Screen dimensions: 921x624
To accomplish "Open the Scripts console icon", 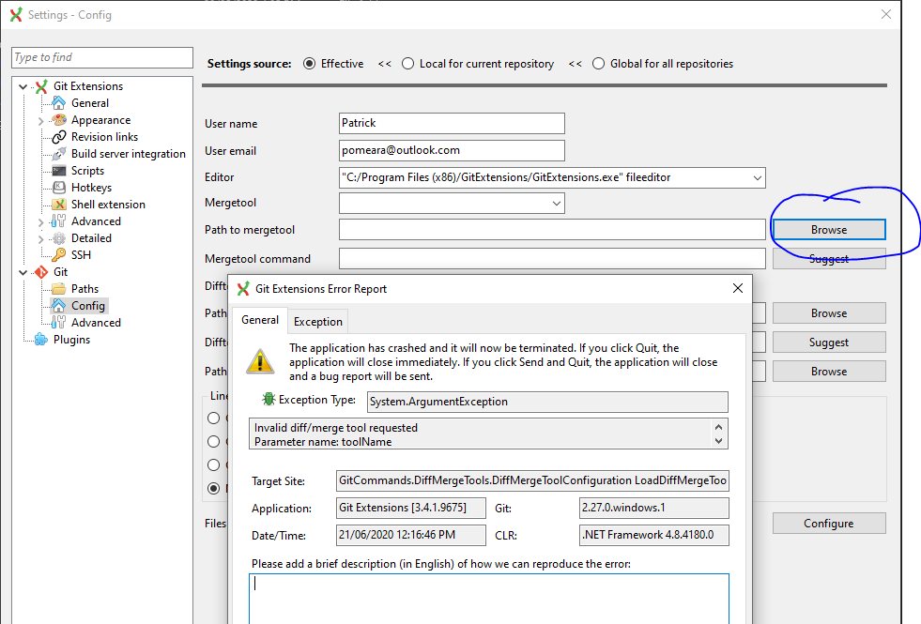I will pos(56,170).
